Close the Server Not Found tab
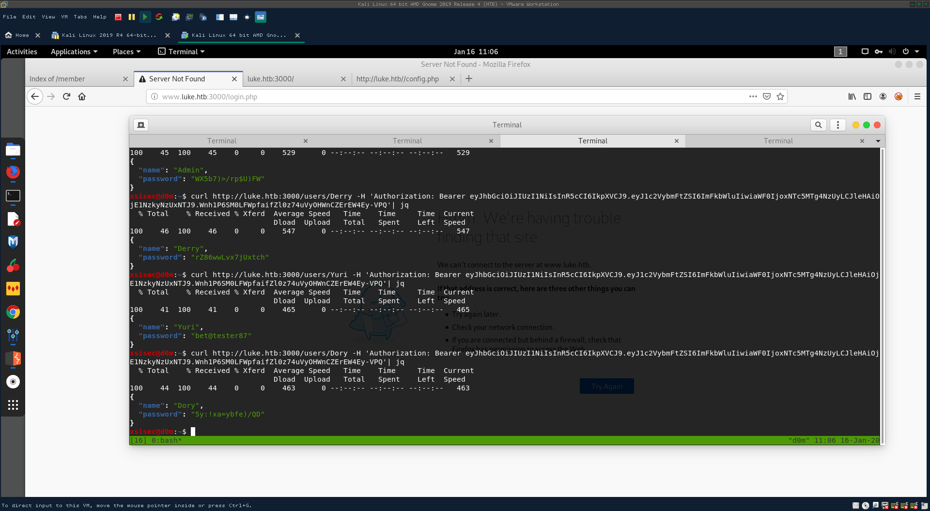This screenshot has height=511, width=930. (234, 79)
